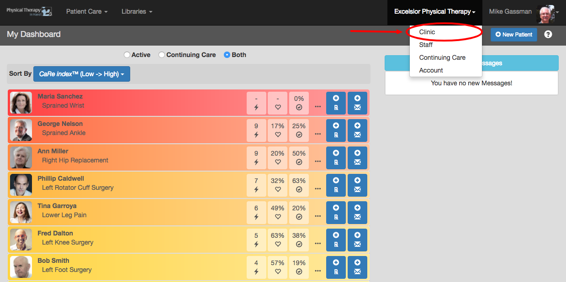566x282 pixels.
Task: Open Phillip Caldwell patient name link
Action: point(61,178)
